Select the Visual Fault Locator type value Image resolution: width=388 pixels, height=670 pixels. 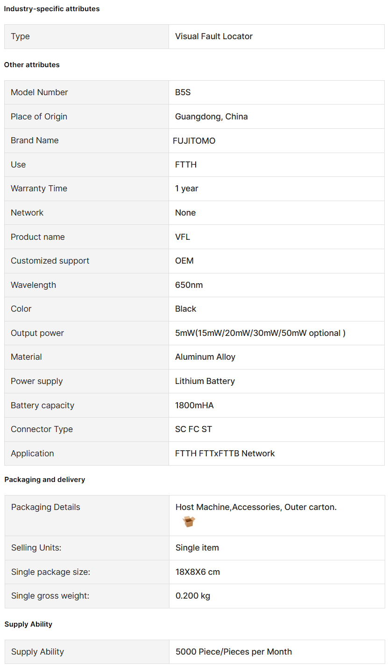tap(214, 36)
